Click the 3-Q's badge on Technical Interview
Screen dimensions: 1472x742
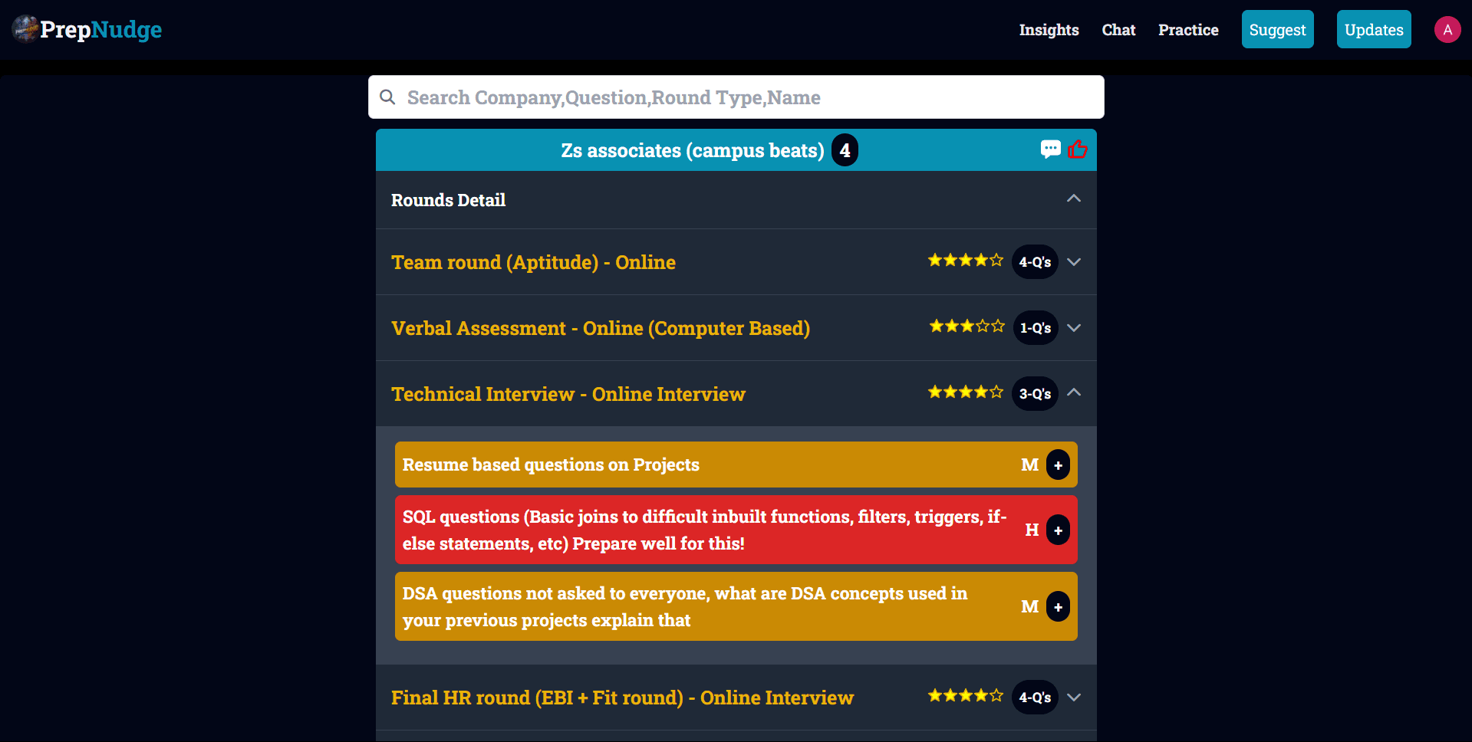(1035, 394)
